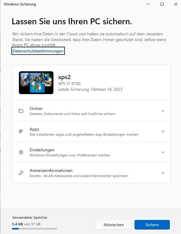The width and height of the screenshot is (181, 234).
Task: Click the key icon beside Anmeldeinformationen
Action: (x=21, y=173)
